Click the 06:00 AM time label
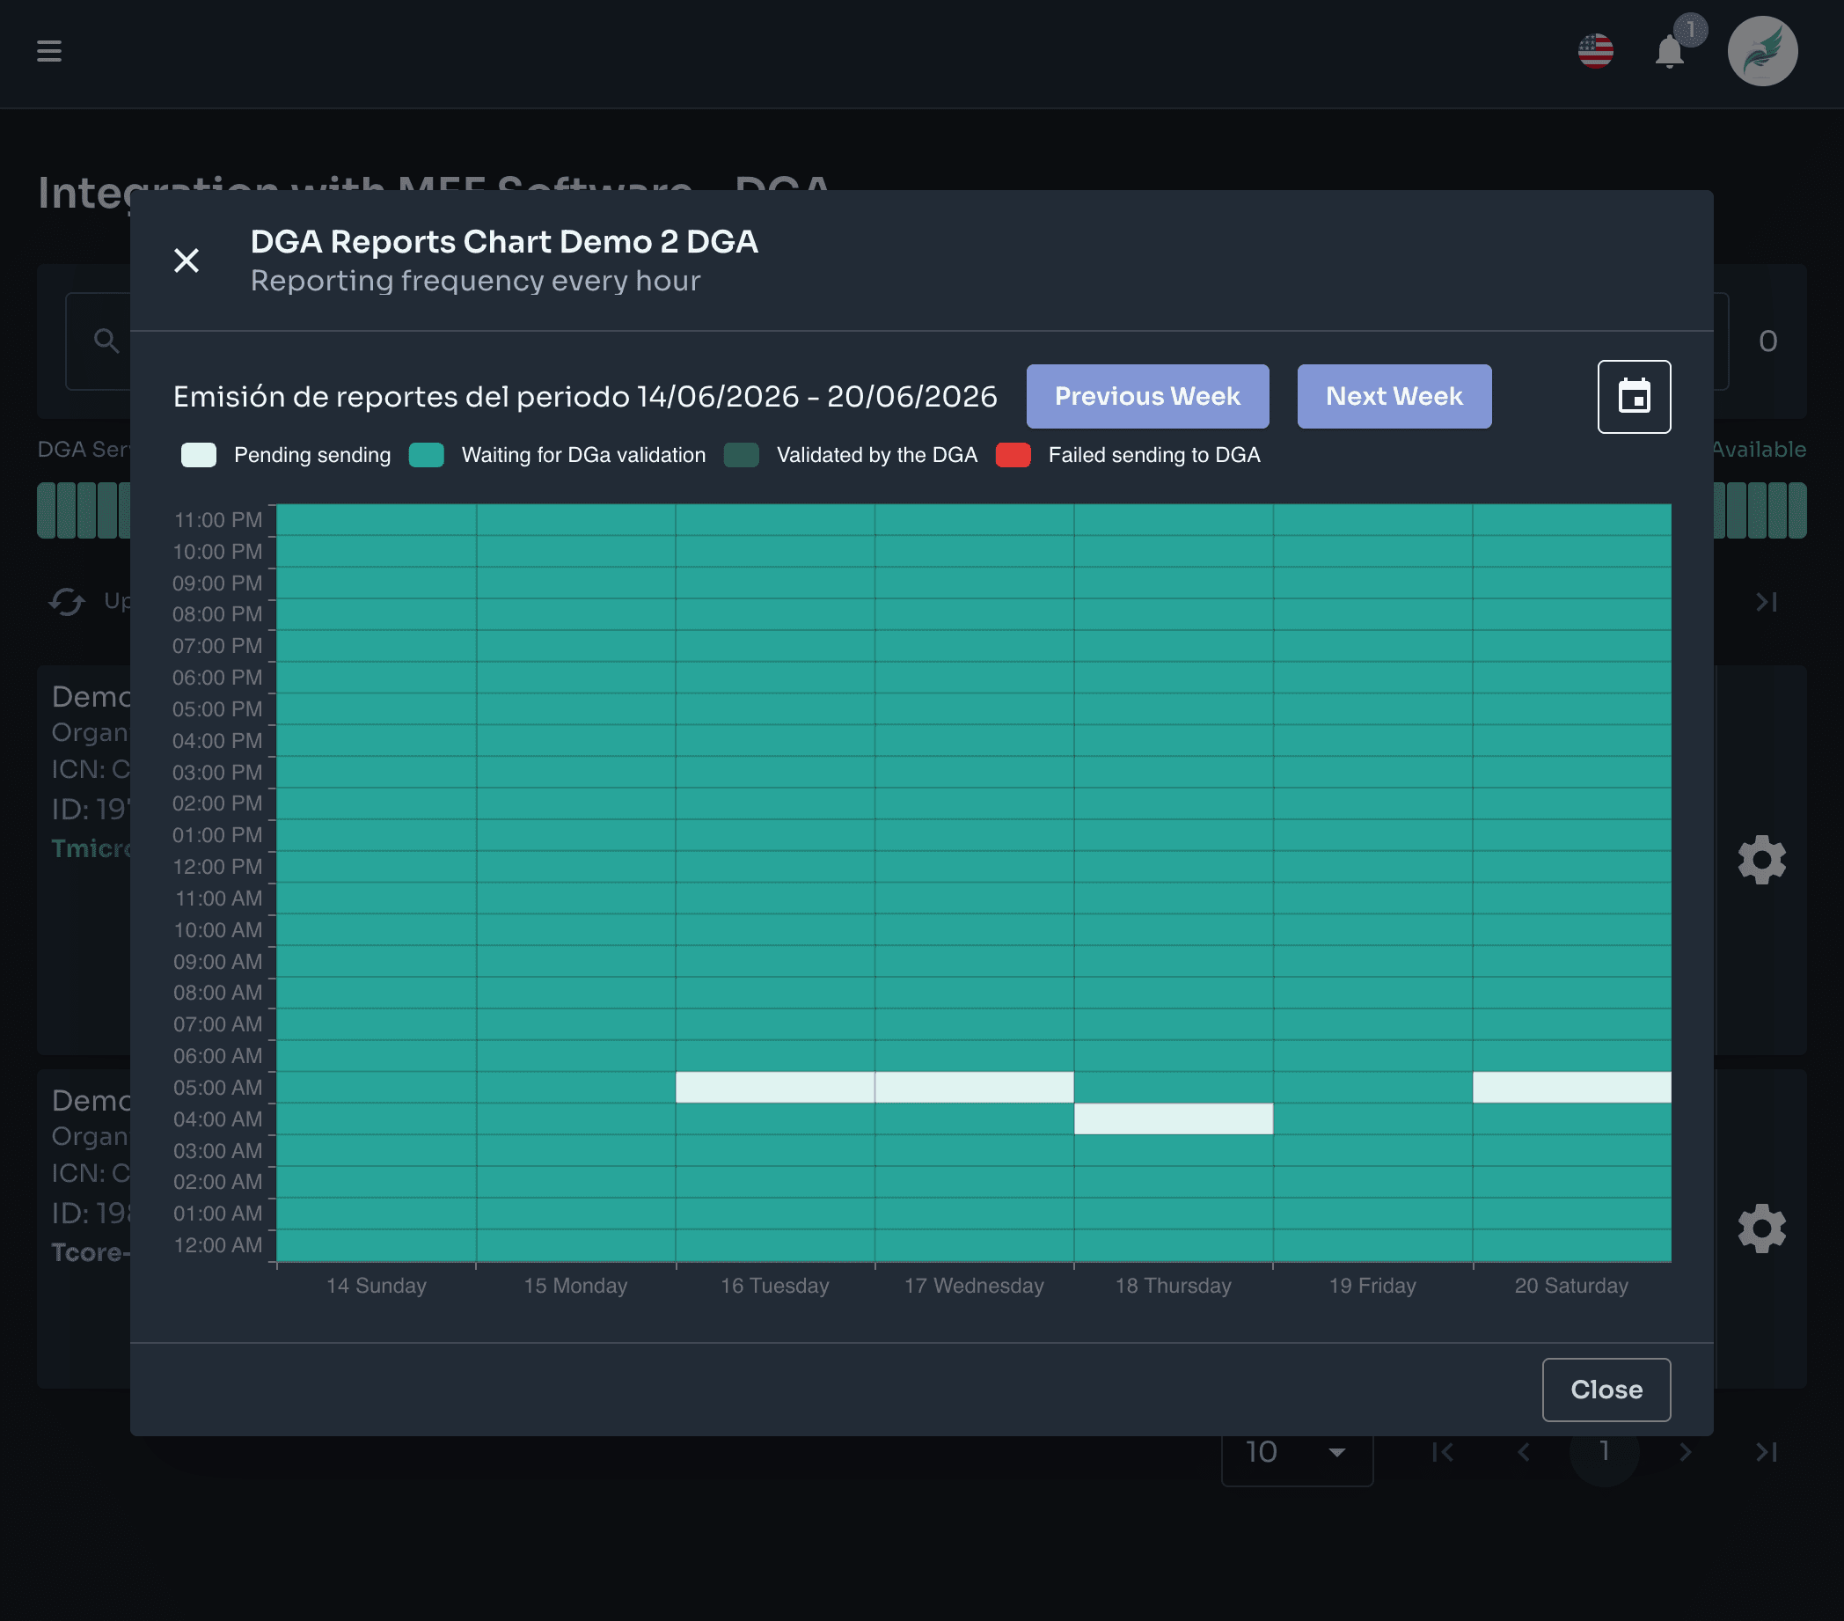 point(217,1055)
